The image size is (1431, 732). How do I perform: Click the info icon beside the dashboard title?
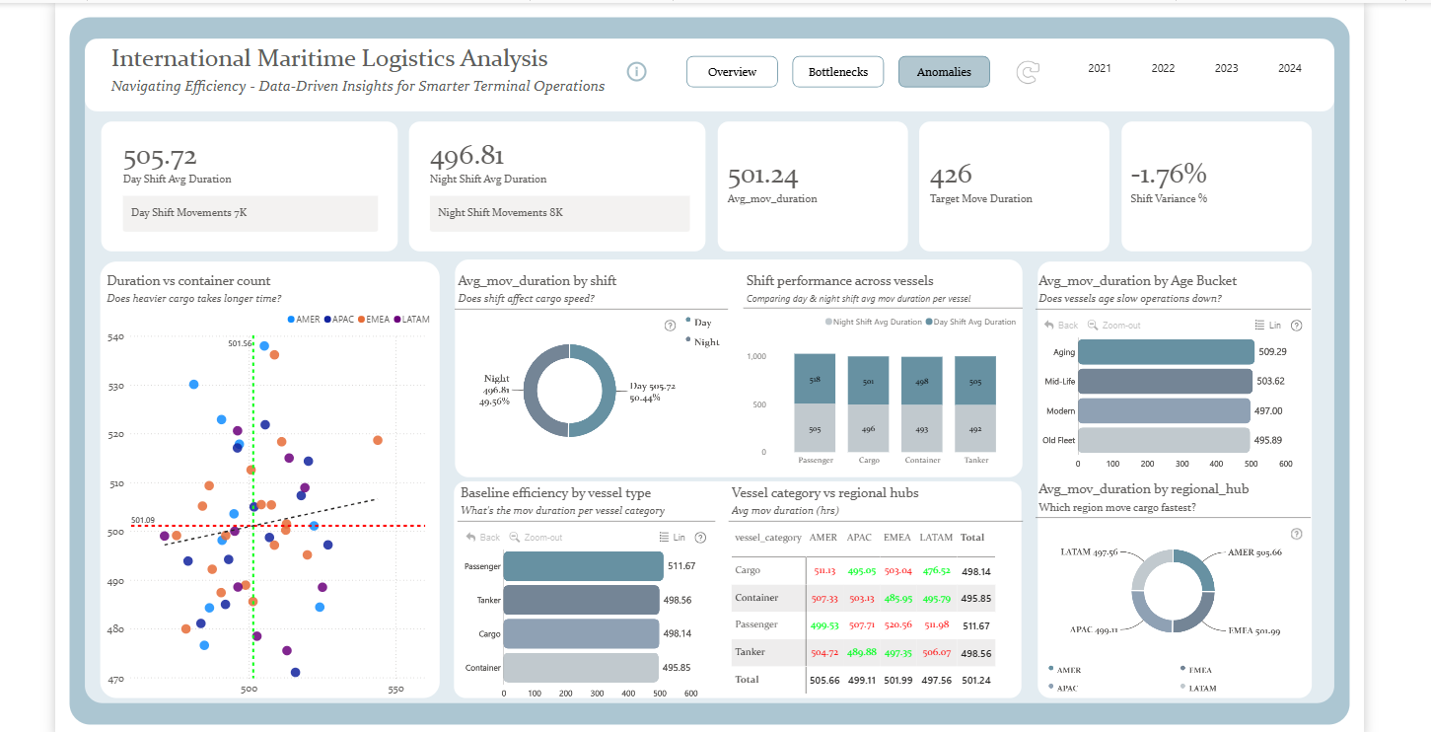click(x=637, y=72)
